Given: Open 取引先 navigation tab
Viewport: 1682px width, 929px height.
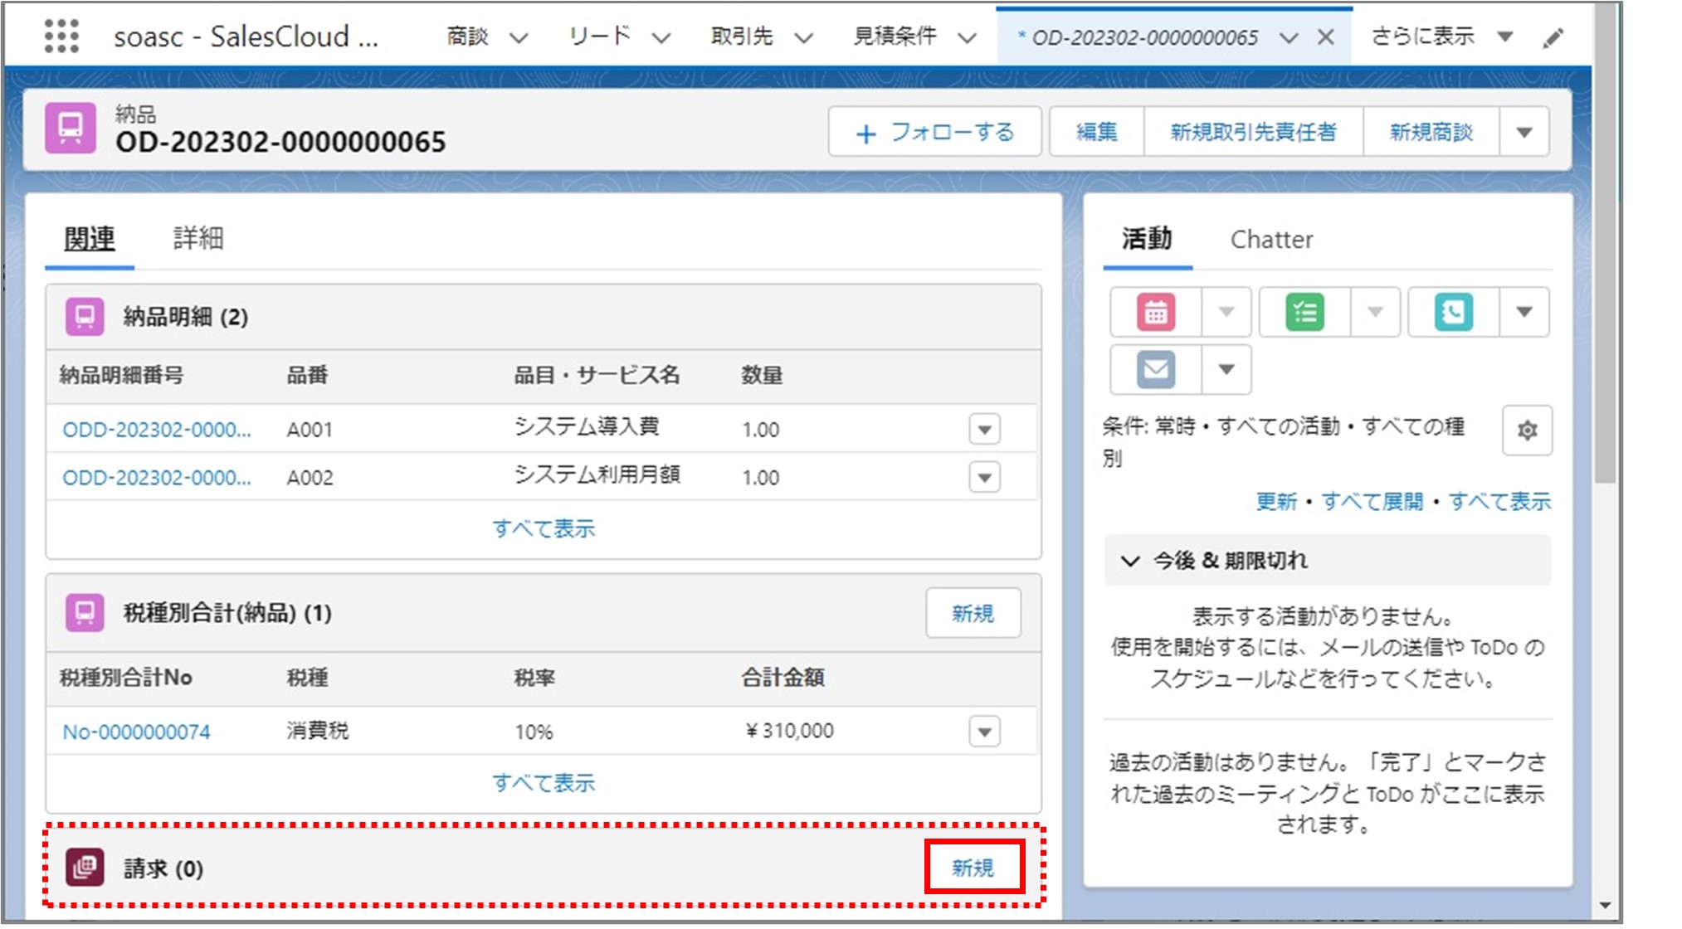Looking at the screenshot, I should click(x=742, y=36).
